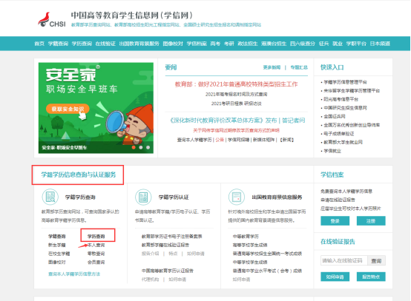Screen dimensions: 411x301
Task: Open 中等教育学历 link
Action: (x=246, y=237)
